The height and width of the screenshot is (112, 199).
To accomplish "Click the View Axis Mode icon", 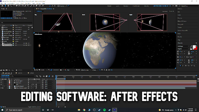I will tap(55, 6).
